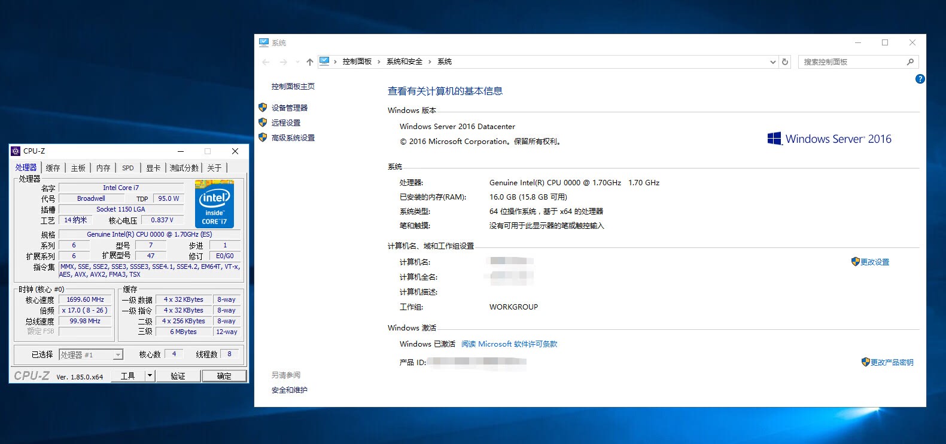Select the 显卡 tab in CPU-Z
Viewport: 946px width, 444px height.
(x=153, y=168)
